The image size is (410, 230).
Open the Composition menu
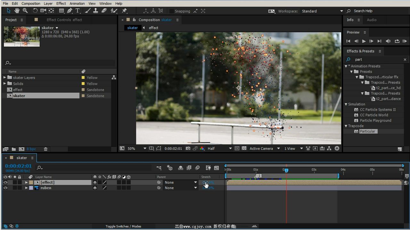click(x=31, y=4)
